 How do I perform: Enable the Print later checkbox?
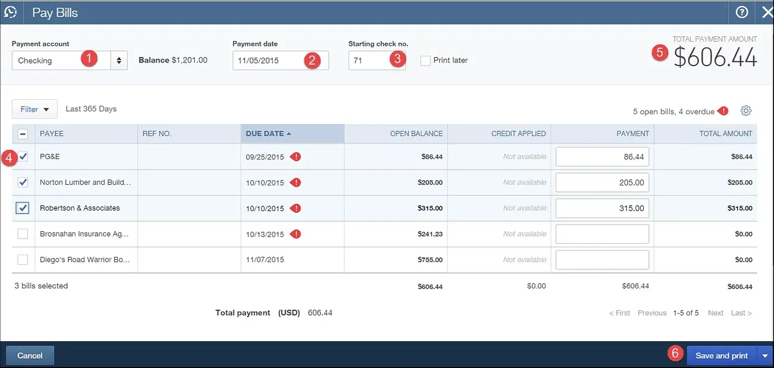coord(425,60)
